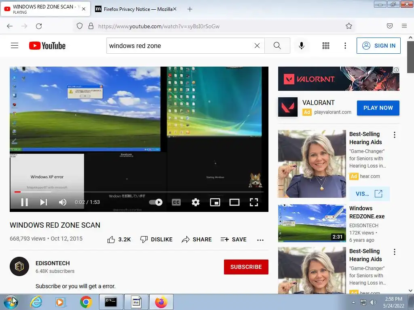Image resolution: width=414 pixels, height=310 pixels.
Task: Open Chrome from the taskbar
Action: coord(86,302)
